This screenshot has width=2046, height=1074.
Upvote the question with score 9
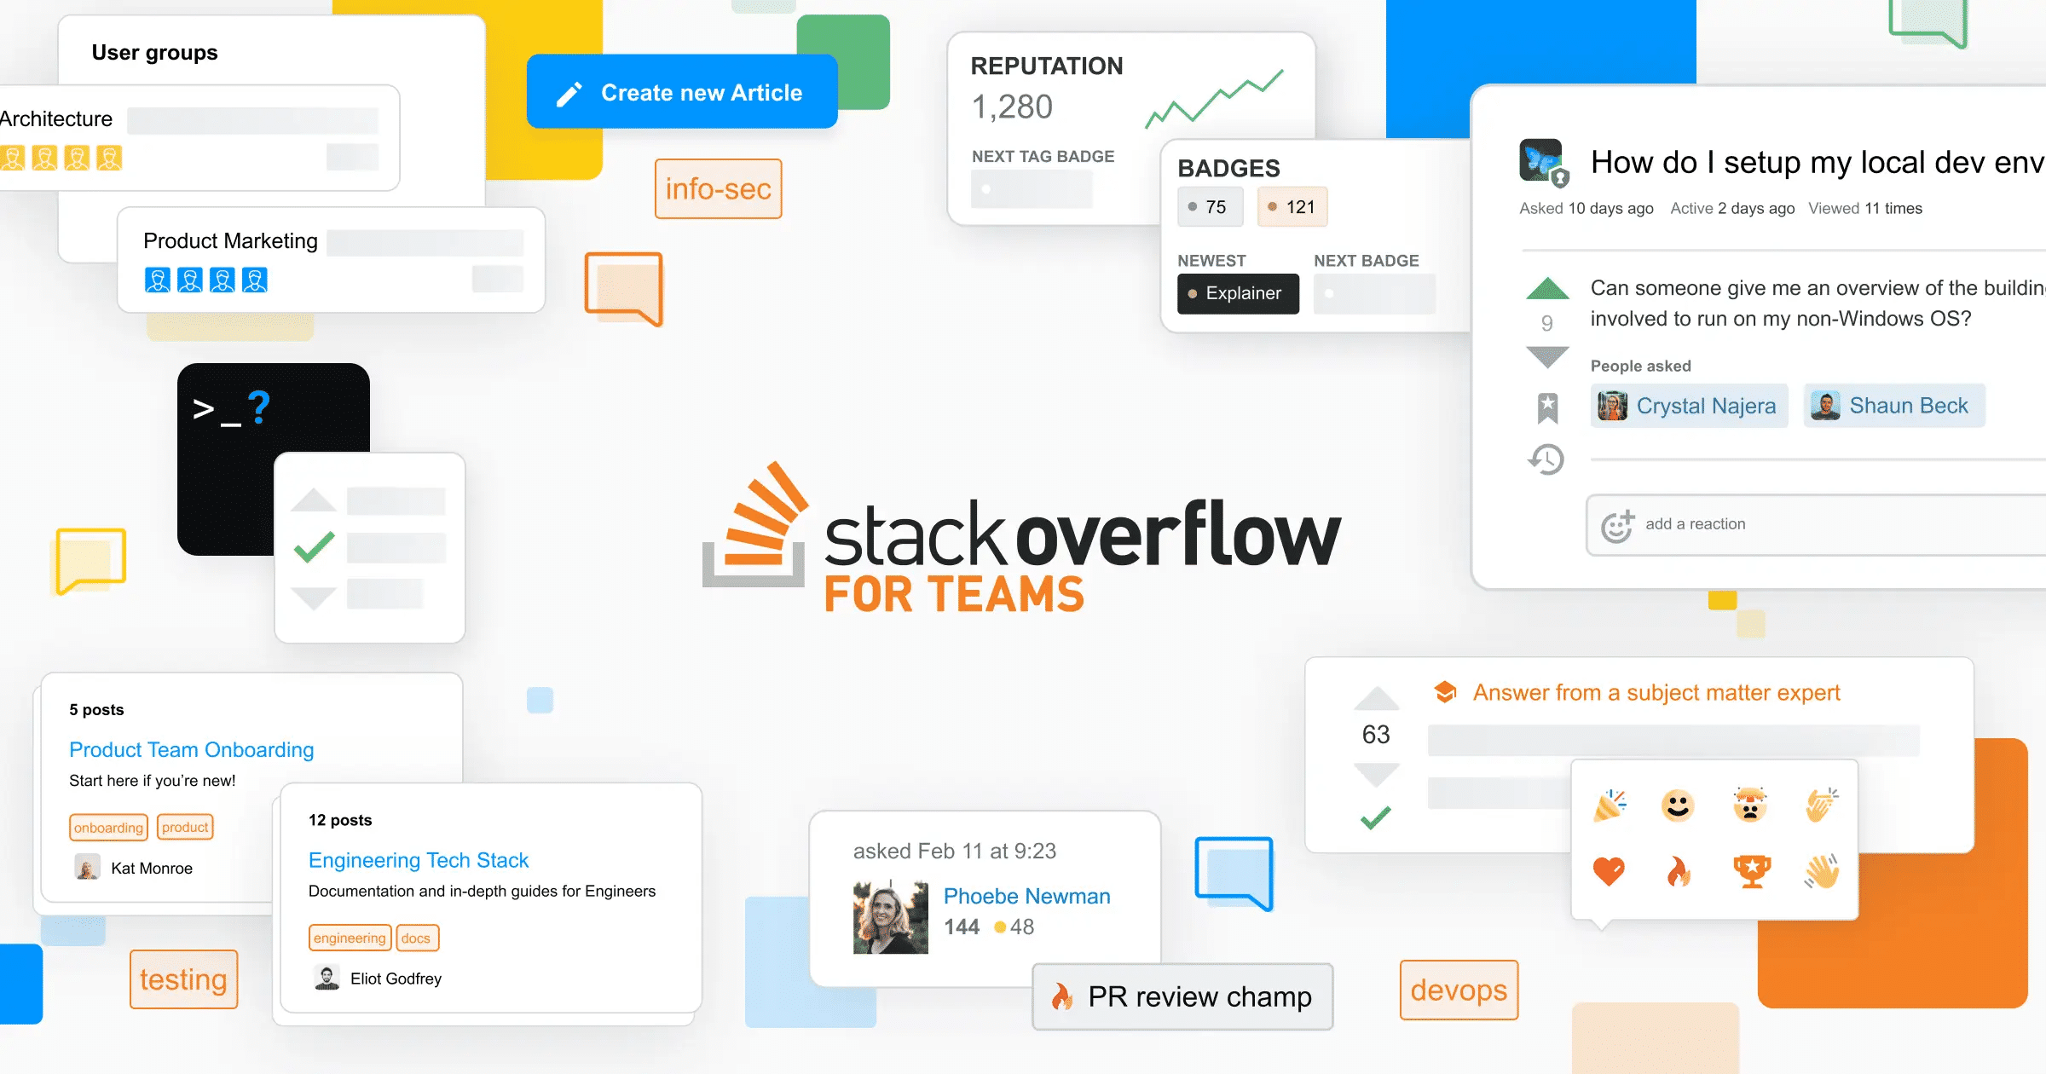tap(1547, 289)
